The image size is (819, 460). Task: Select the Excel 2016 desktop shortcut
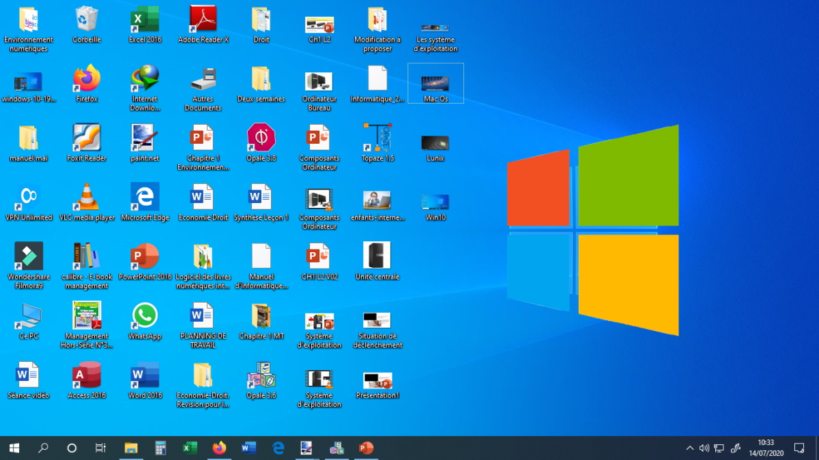[145, 25]
